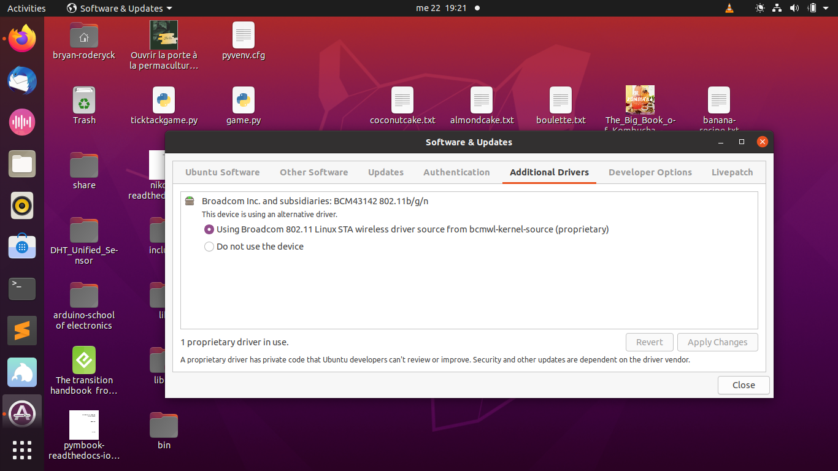Screen dimensions: 838x471
Task: Click Broadcom BCM43142 device chip icon
Action: click(190, 201)
